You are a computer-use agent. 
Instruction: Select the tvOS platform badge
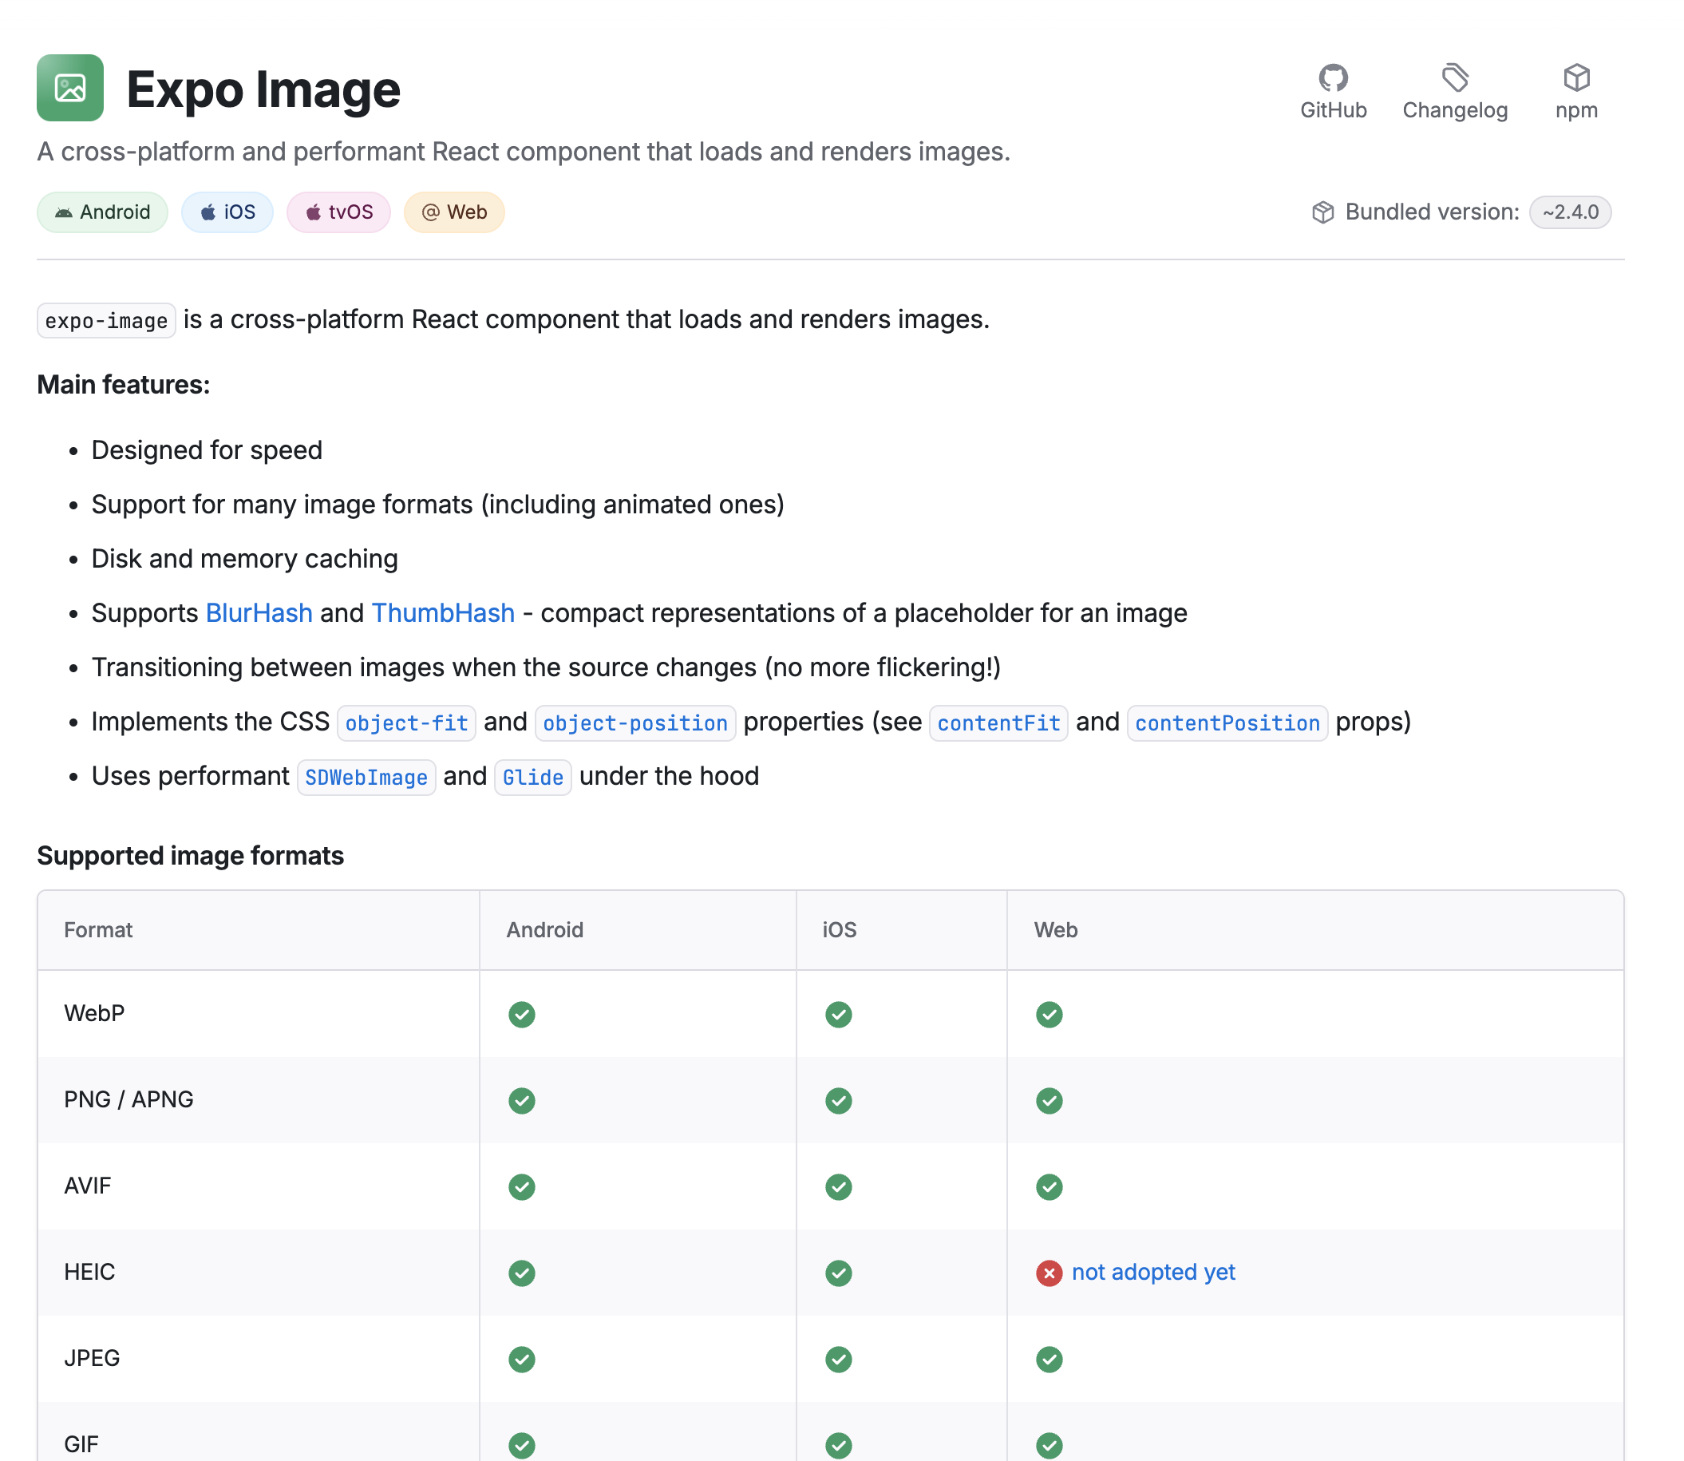[339, 212]
